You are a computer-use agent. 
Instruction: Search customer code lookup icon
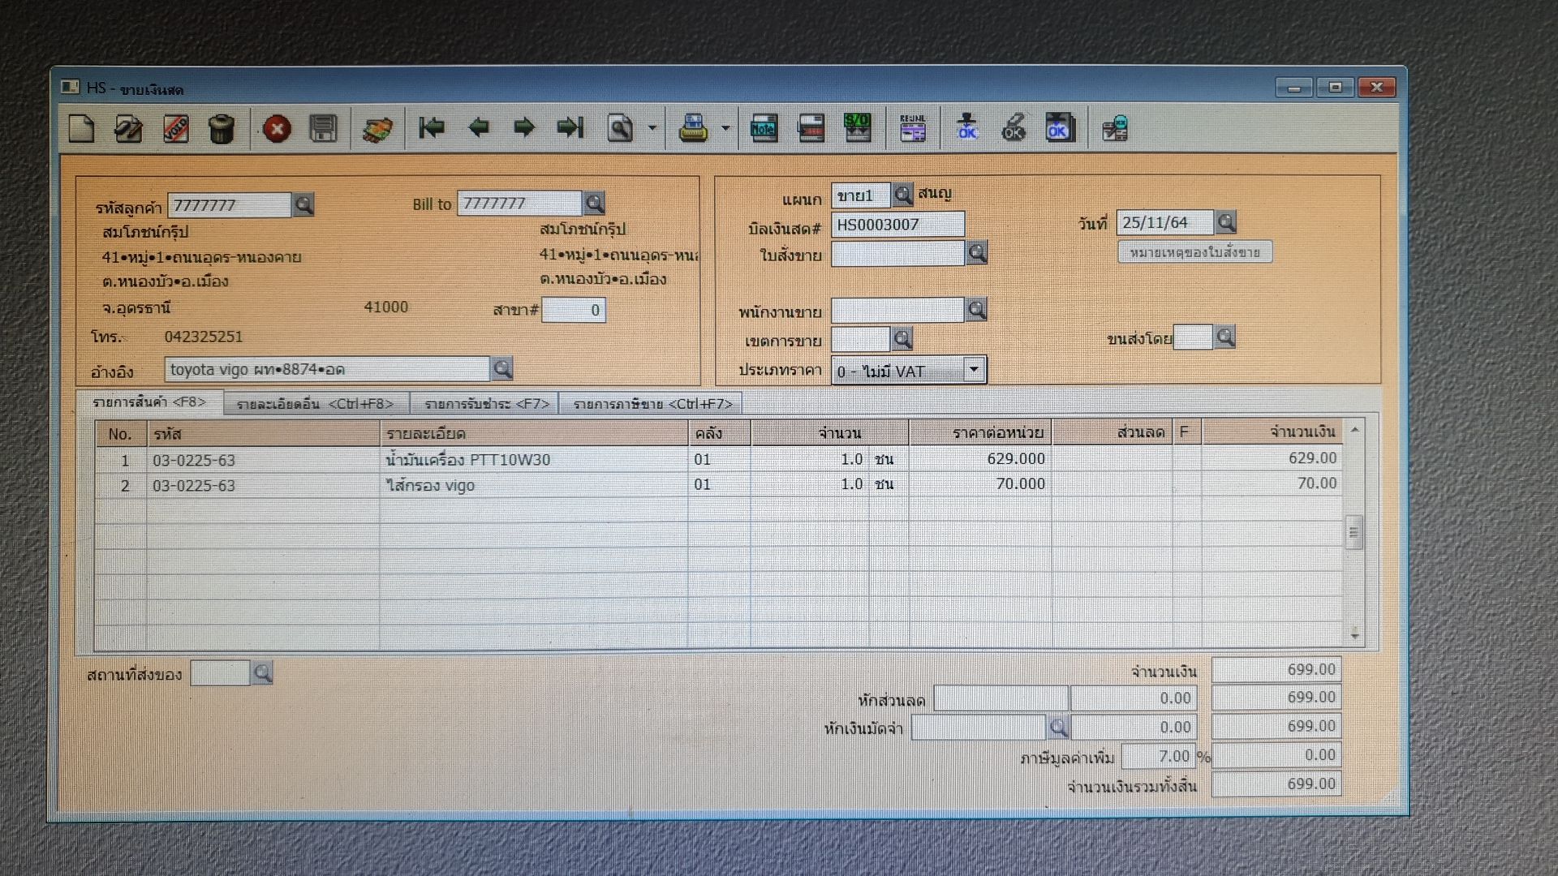[303, 204]
